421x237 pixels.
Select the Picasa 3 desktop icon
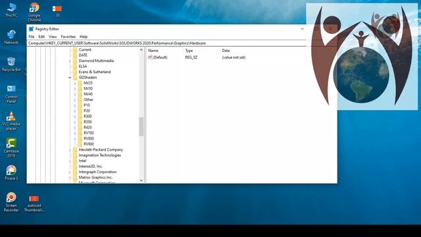(x=11, y=172)
